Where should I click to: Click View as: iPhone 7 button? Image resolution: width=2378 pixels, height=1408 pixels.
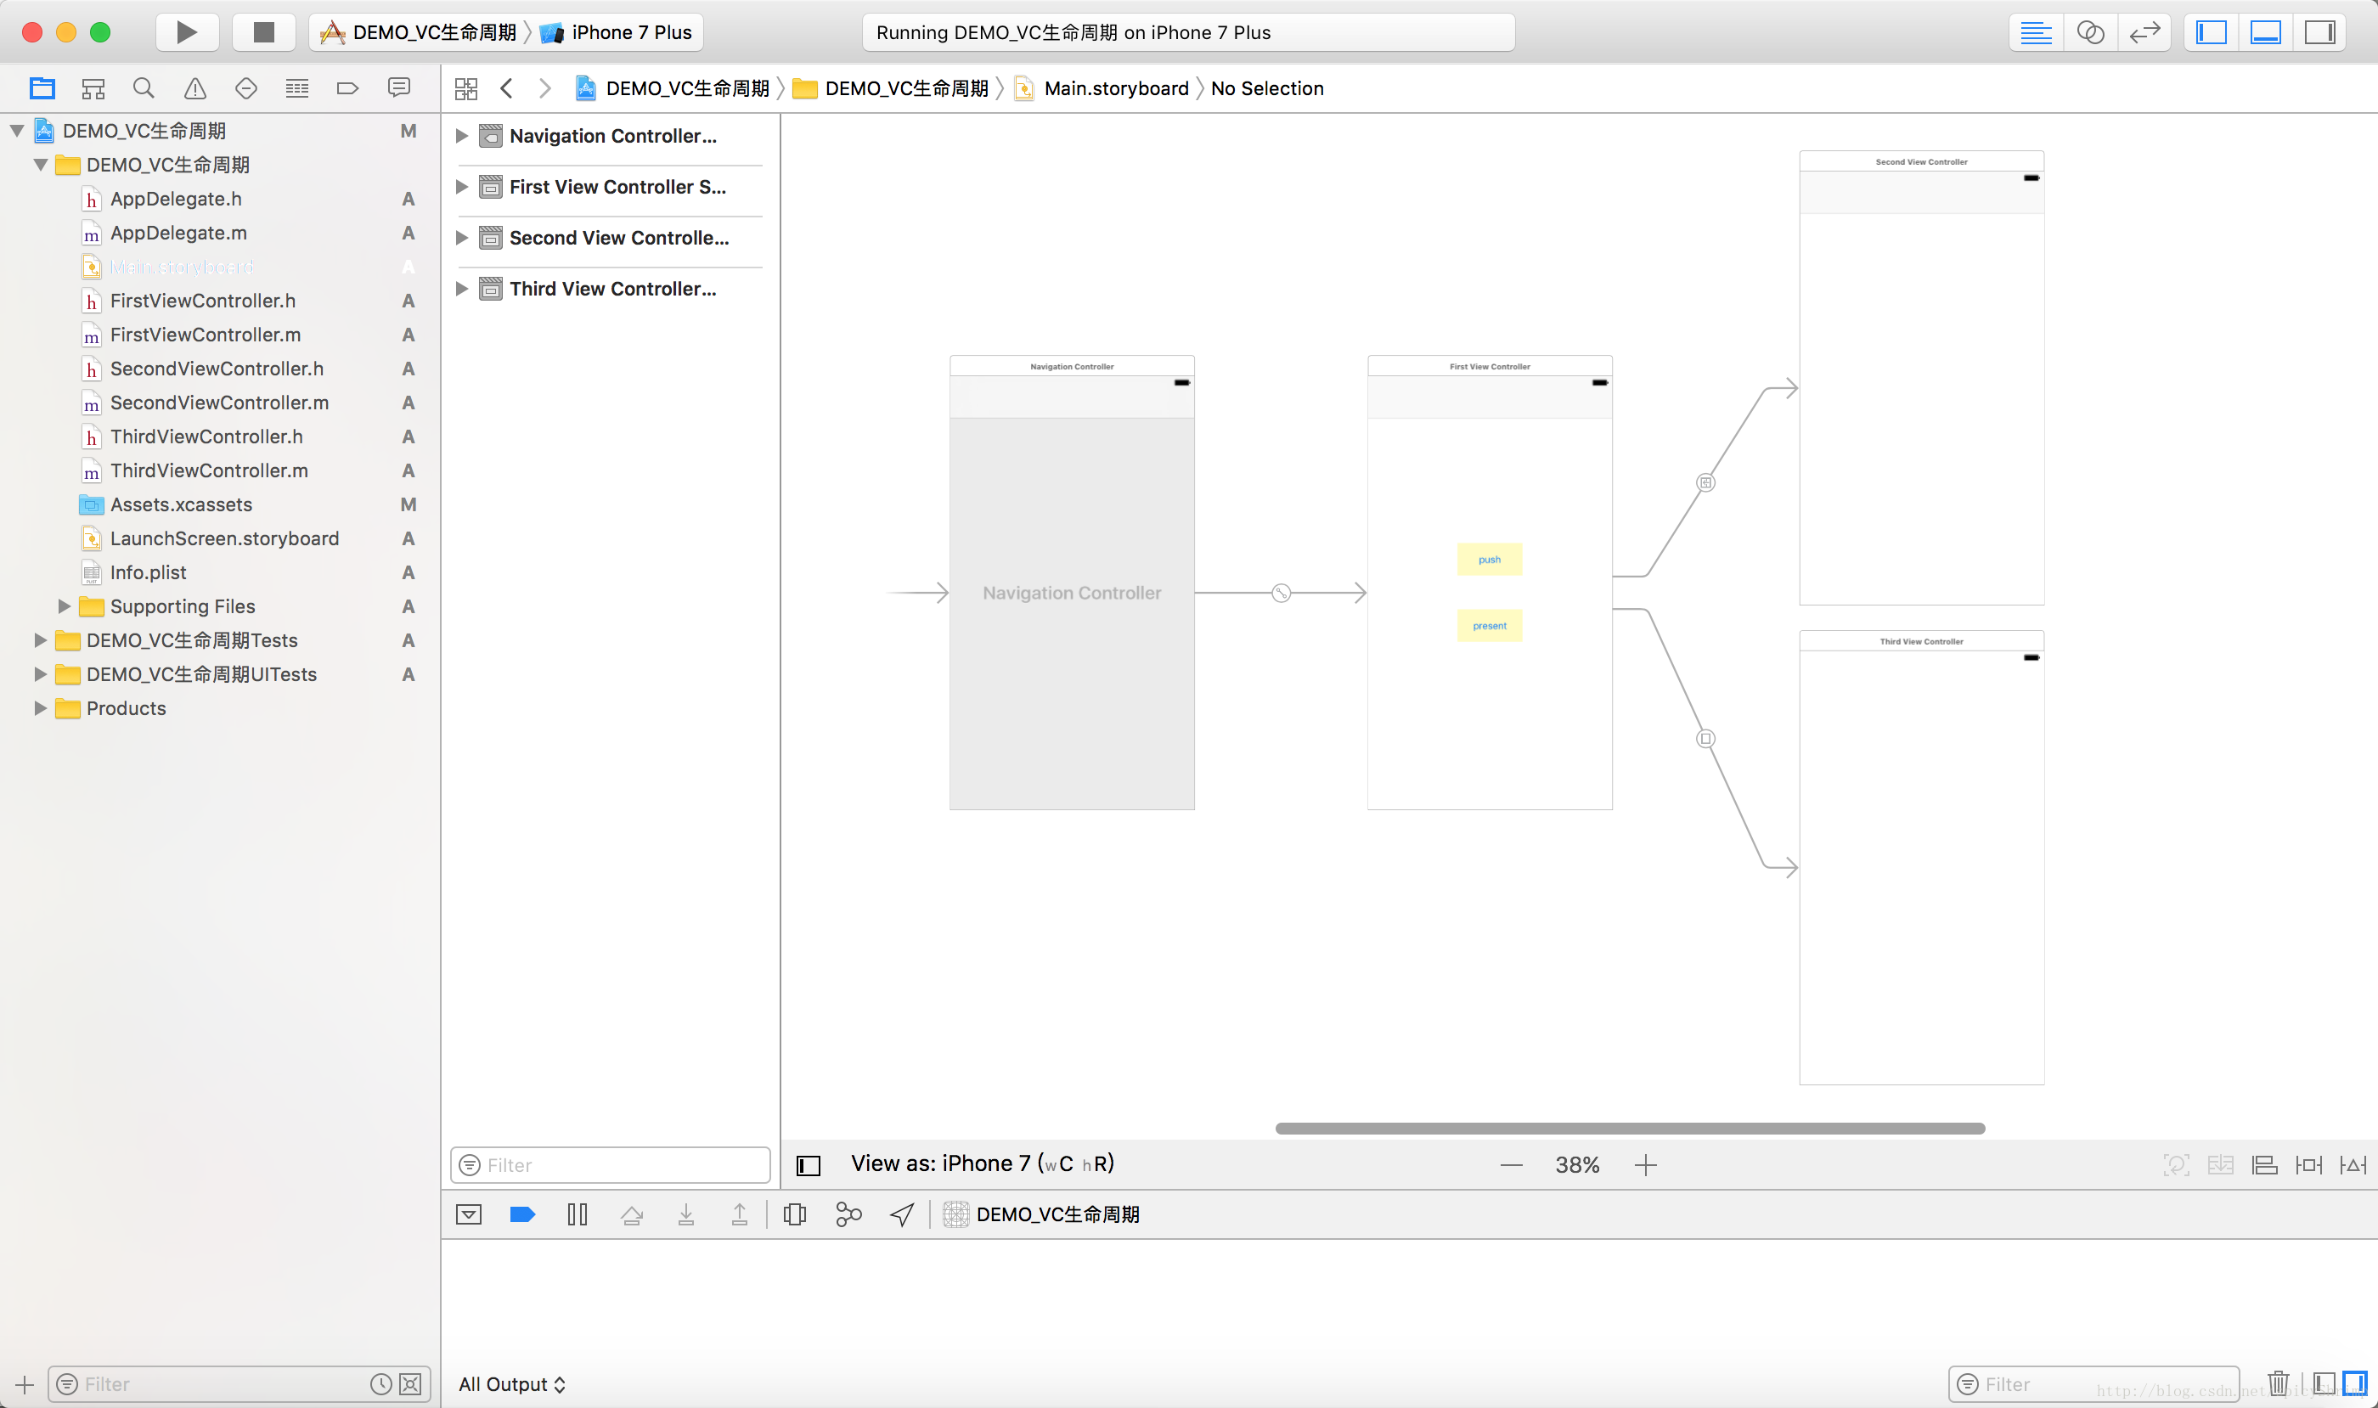point(981,1164)
